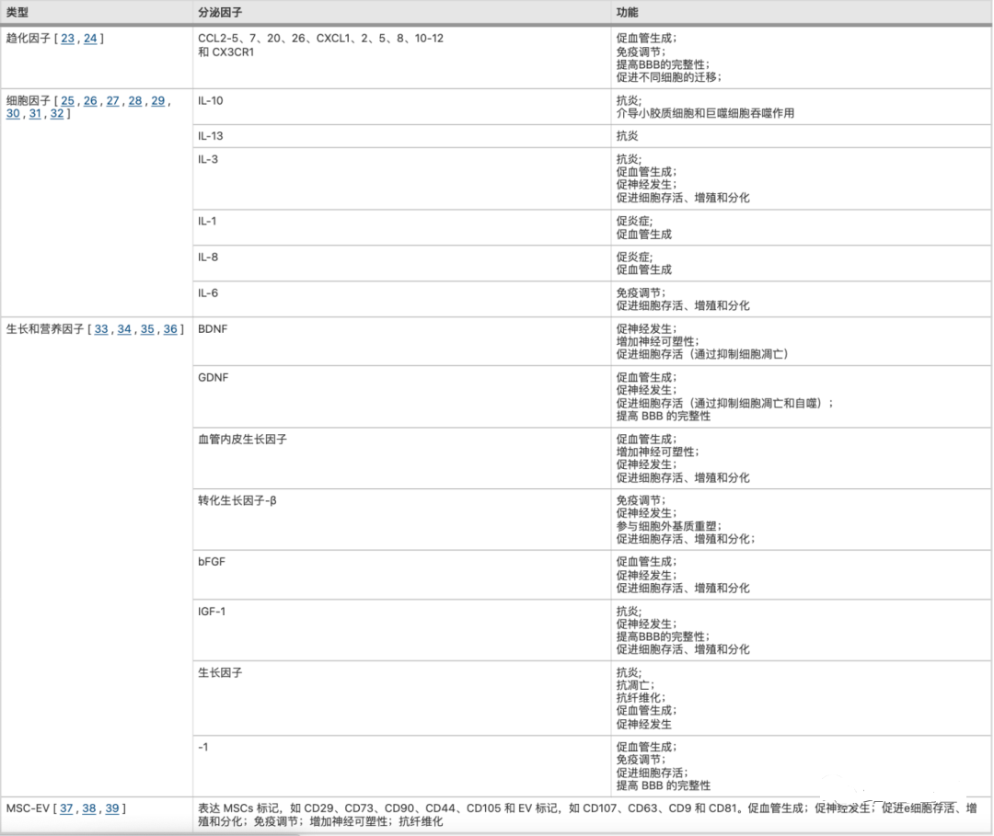Select reference 26 in the 细胞因子 row

(x=90, y=100)
